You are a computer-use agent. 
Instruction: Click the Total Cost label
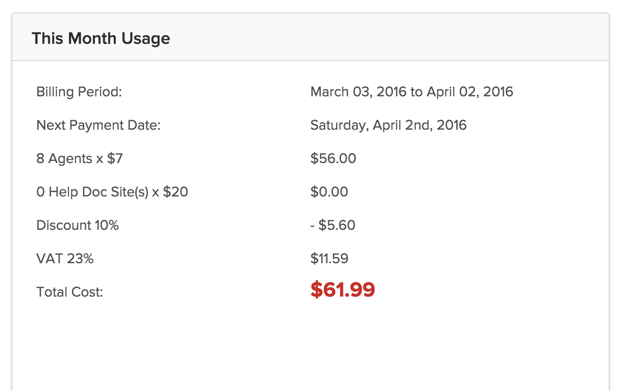(x=70, y=292)
